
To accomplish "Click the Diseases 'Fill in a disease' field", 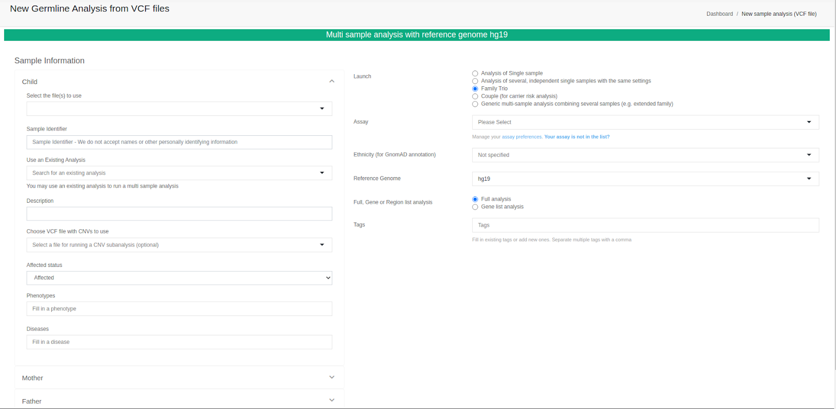I will 179,342.
